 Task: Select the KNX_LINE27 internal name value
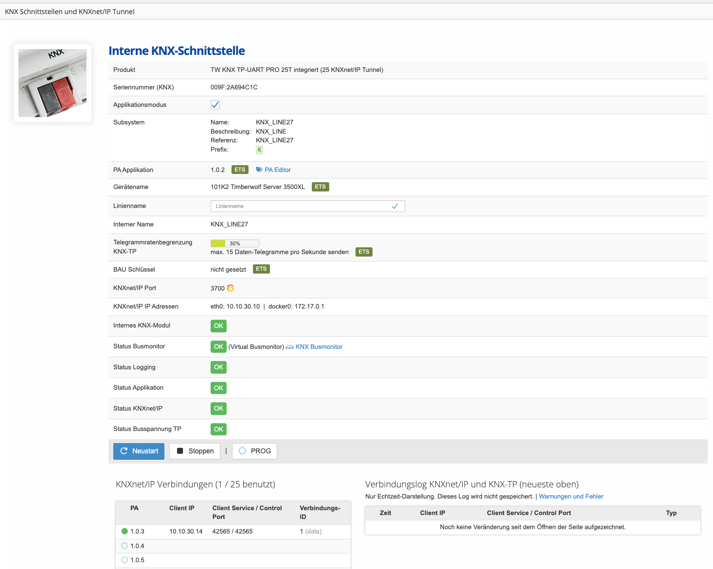click(229, 224)
